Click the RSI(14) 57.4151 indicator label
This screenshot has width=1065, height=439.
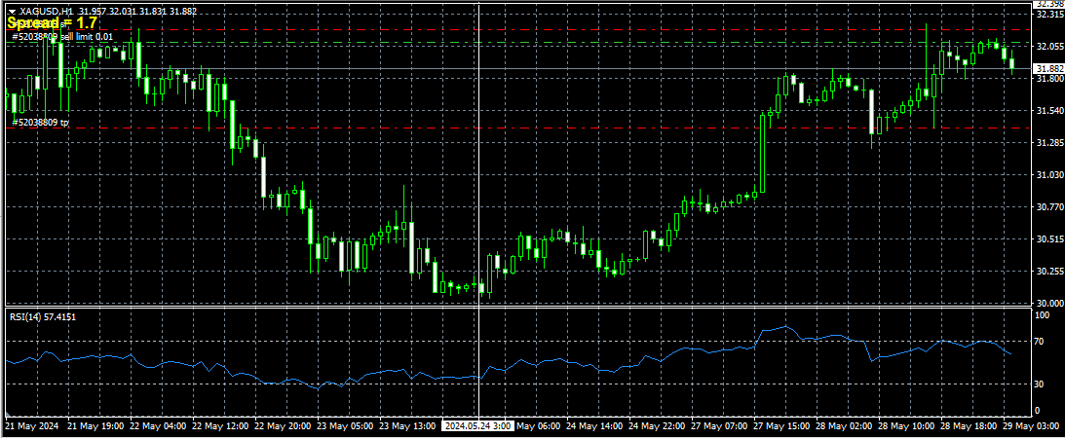click(x=43, y=316)
